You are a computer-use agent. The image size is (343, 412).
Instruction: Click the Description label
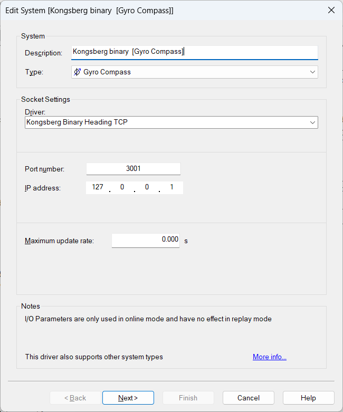pos(44,53)
